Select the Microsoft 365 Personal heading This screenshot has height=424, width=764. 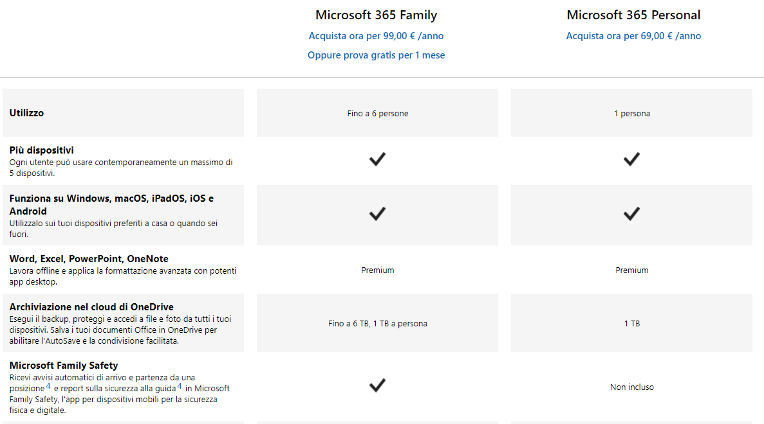click(x=633, y=15)
